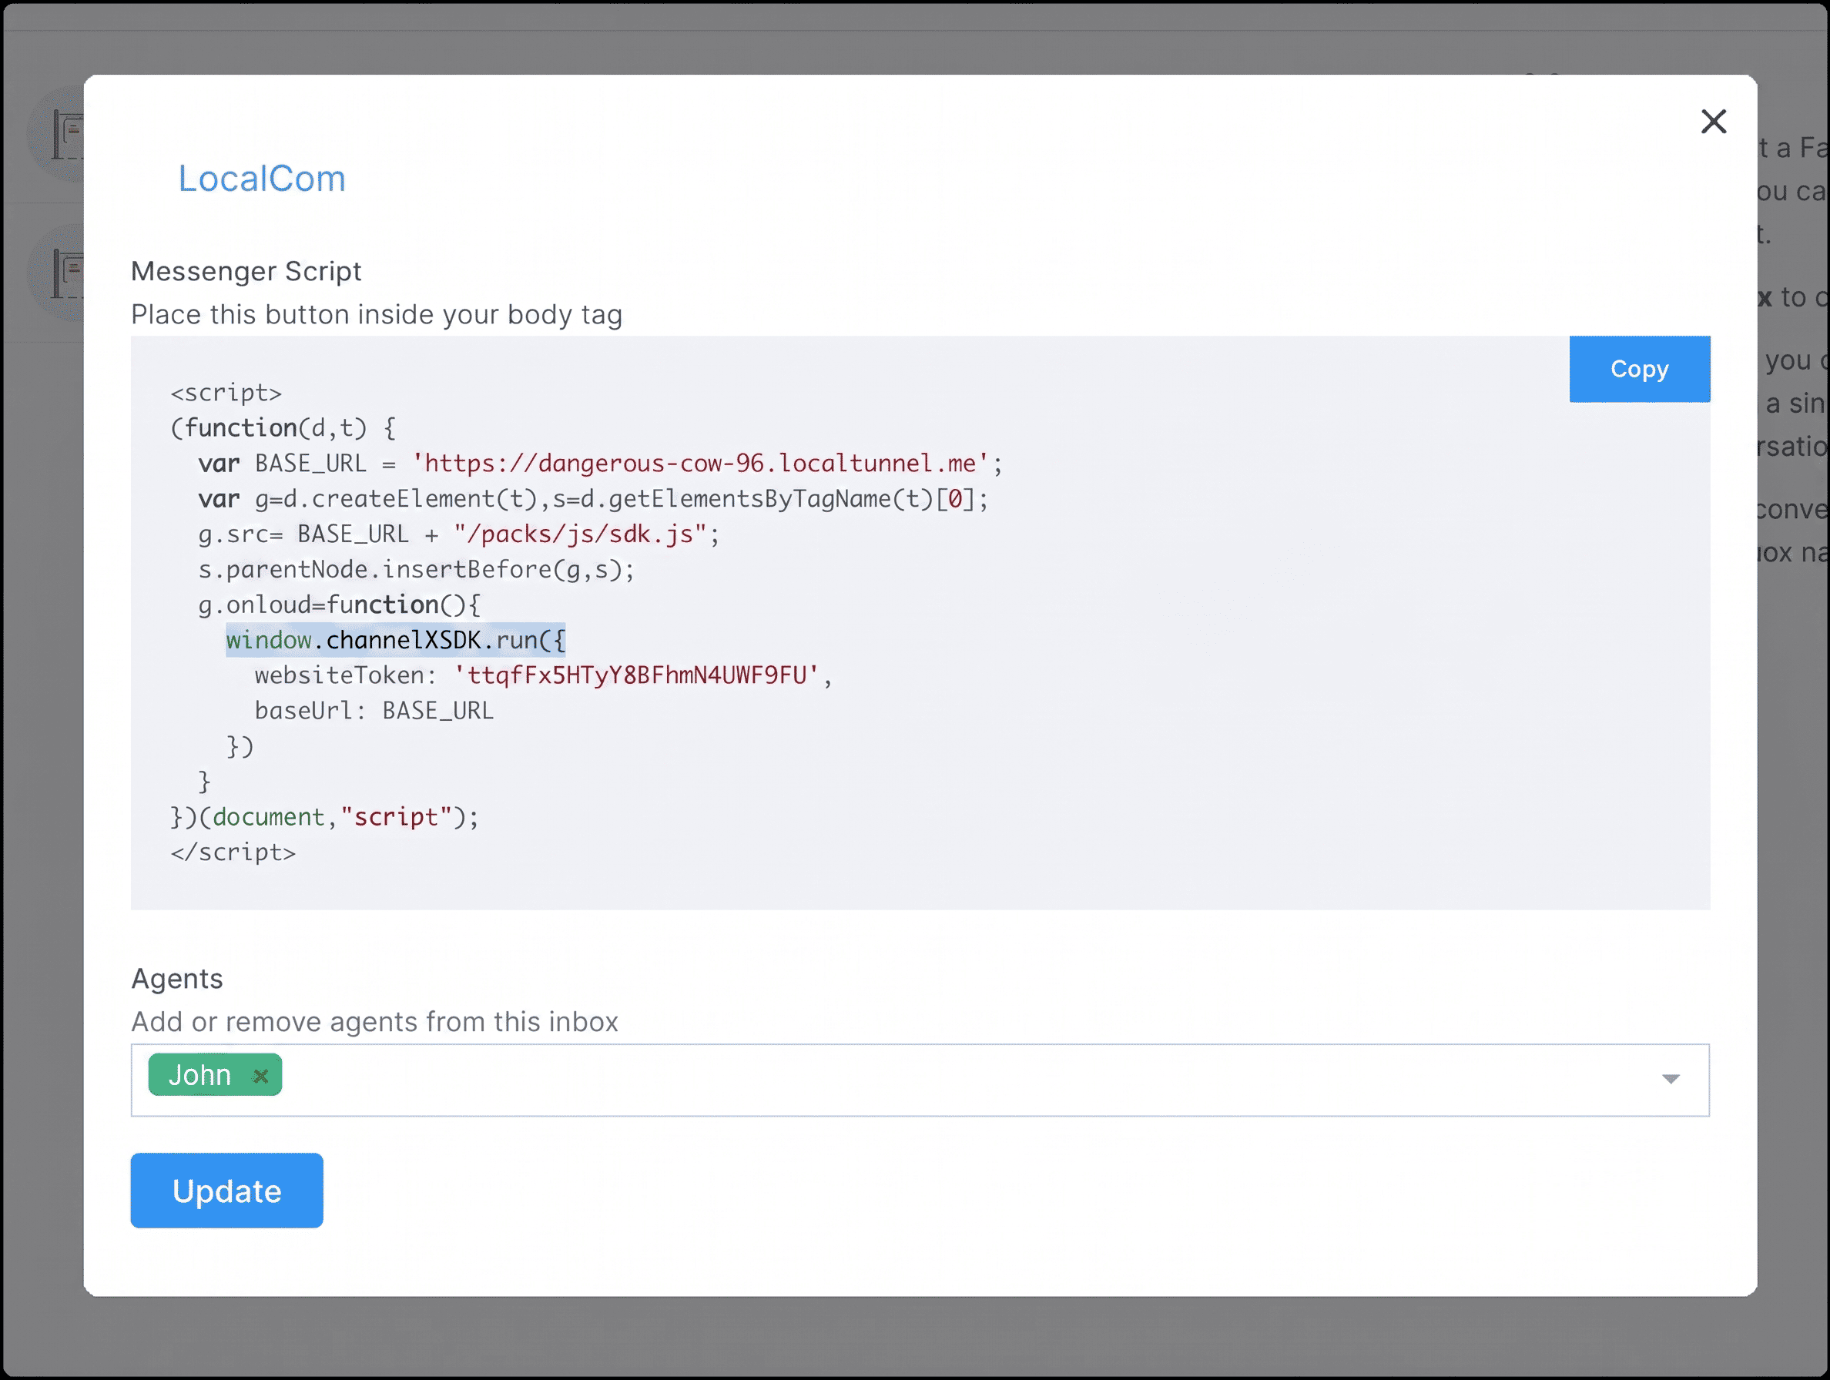Click the opening <script> tag line
Screen dimensions: 1830x1380
[x=226, y=393]
